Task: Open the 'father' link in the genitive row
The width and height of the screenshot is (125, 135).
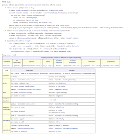Action: tap(64, 83)
